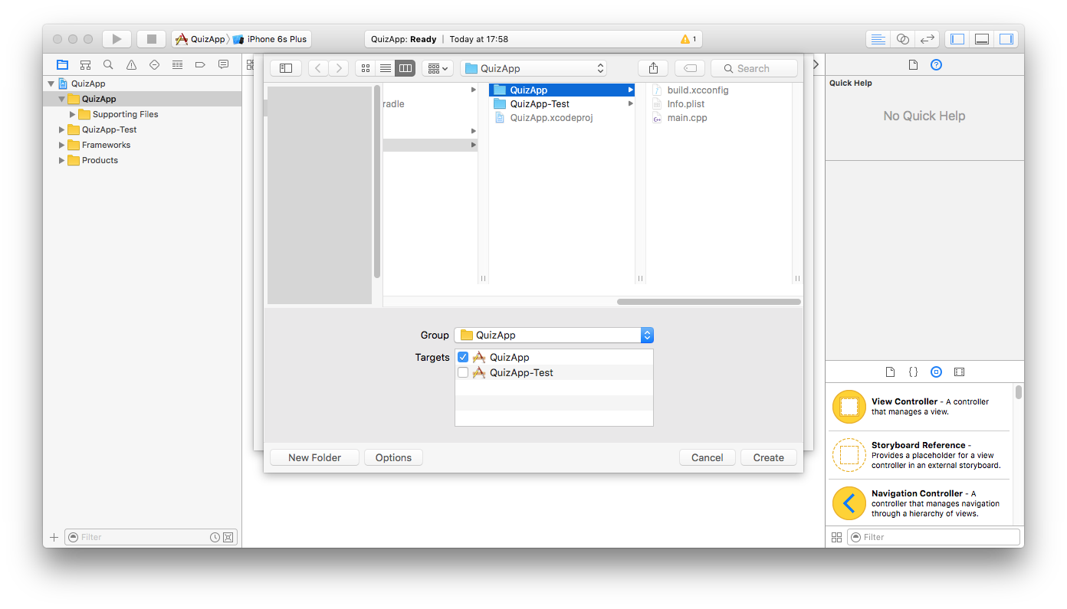The width and height of the screenshot is (1067, 609).
Task: Select the Navigation Controller library object
Action: click(921, 503)
